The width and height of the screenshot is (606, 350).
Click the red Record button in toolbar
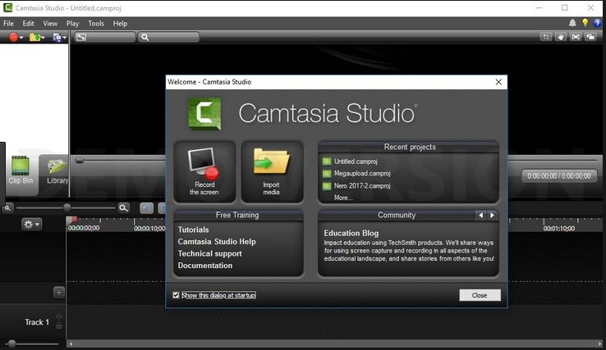click(x=13, y=37)
